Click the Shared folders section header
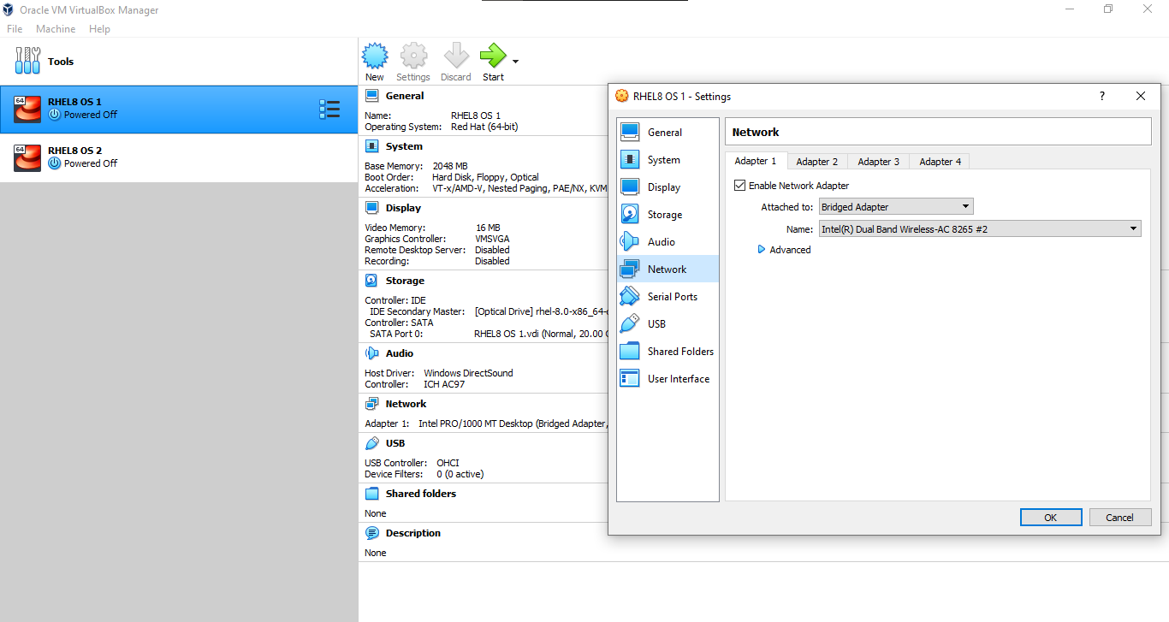 [x=421, y=494]
